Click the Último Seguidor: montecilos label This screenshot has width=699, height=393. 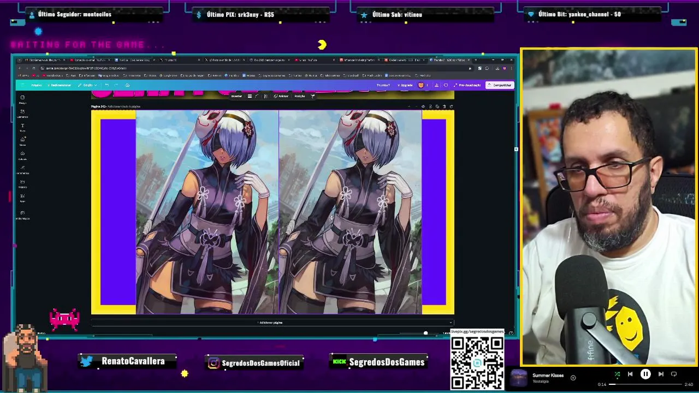[74, 14]
